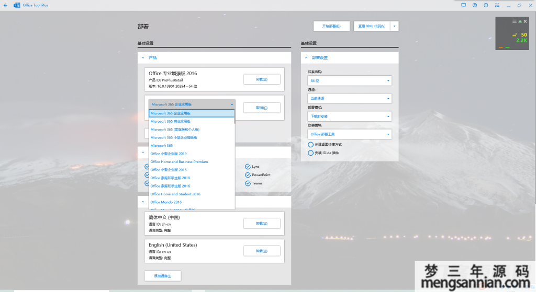Select Office 家庭和学生版 2016 from list

pyautogui.click(x=192, y=186)
